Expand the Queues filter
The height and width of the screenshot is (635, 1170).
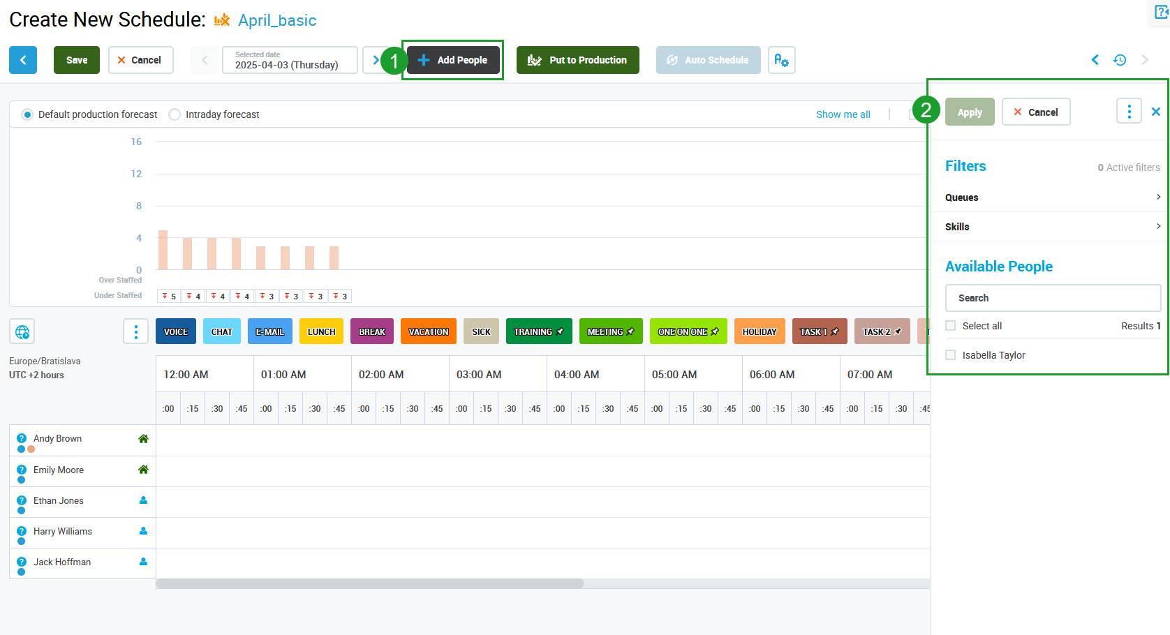[x=1052, y=197]
